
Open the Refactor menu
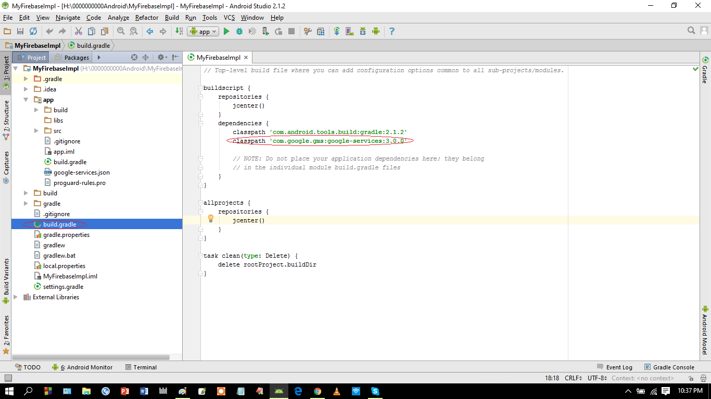pos(147,18)
